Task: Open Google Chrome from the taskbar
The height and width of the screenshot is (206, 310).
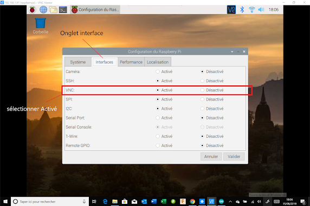Action: click(192, 202)
